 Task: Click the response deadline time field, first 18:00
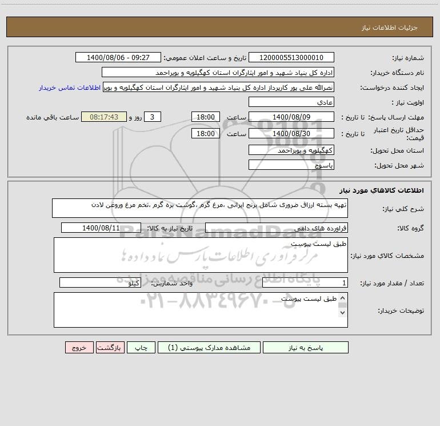205,117
